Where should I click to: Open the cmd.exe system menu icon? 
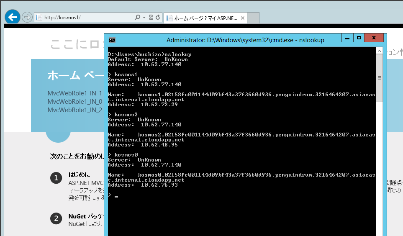click(112, 40)
